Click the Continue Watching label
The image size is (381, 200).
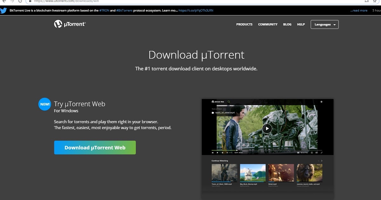coord(220,161)
